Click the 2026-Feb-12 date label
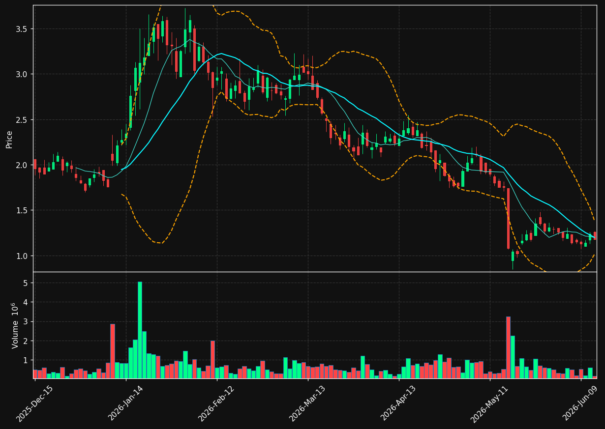Image resolution: width=605 pixels, height=429 pixels. (x=216, y=403)
